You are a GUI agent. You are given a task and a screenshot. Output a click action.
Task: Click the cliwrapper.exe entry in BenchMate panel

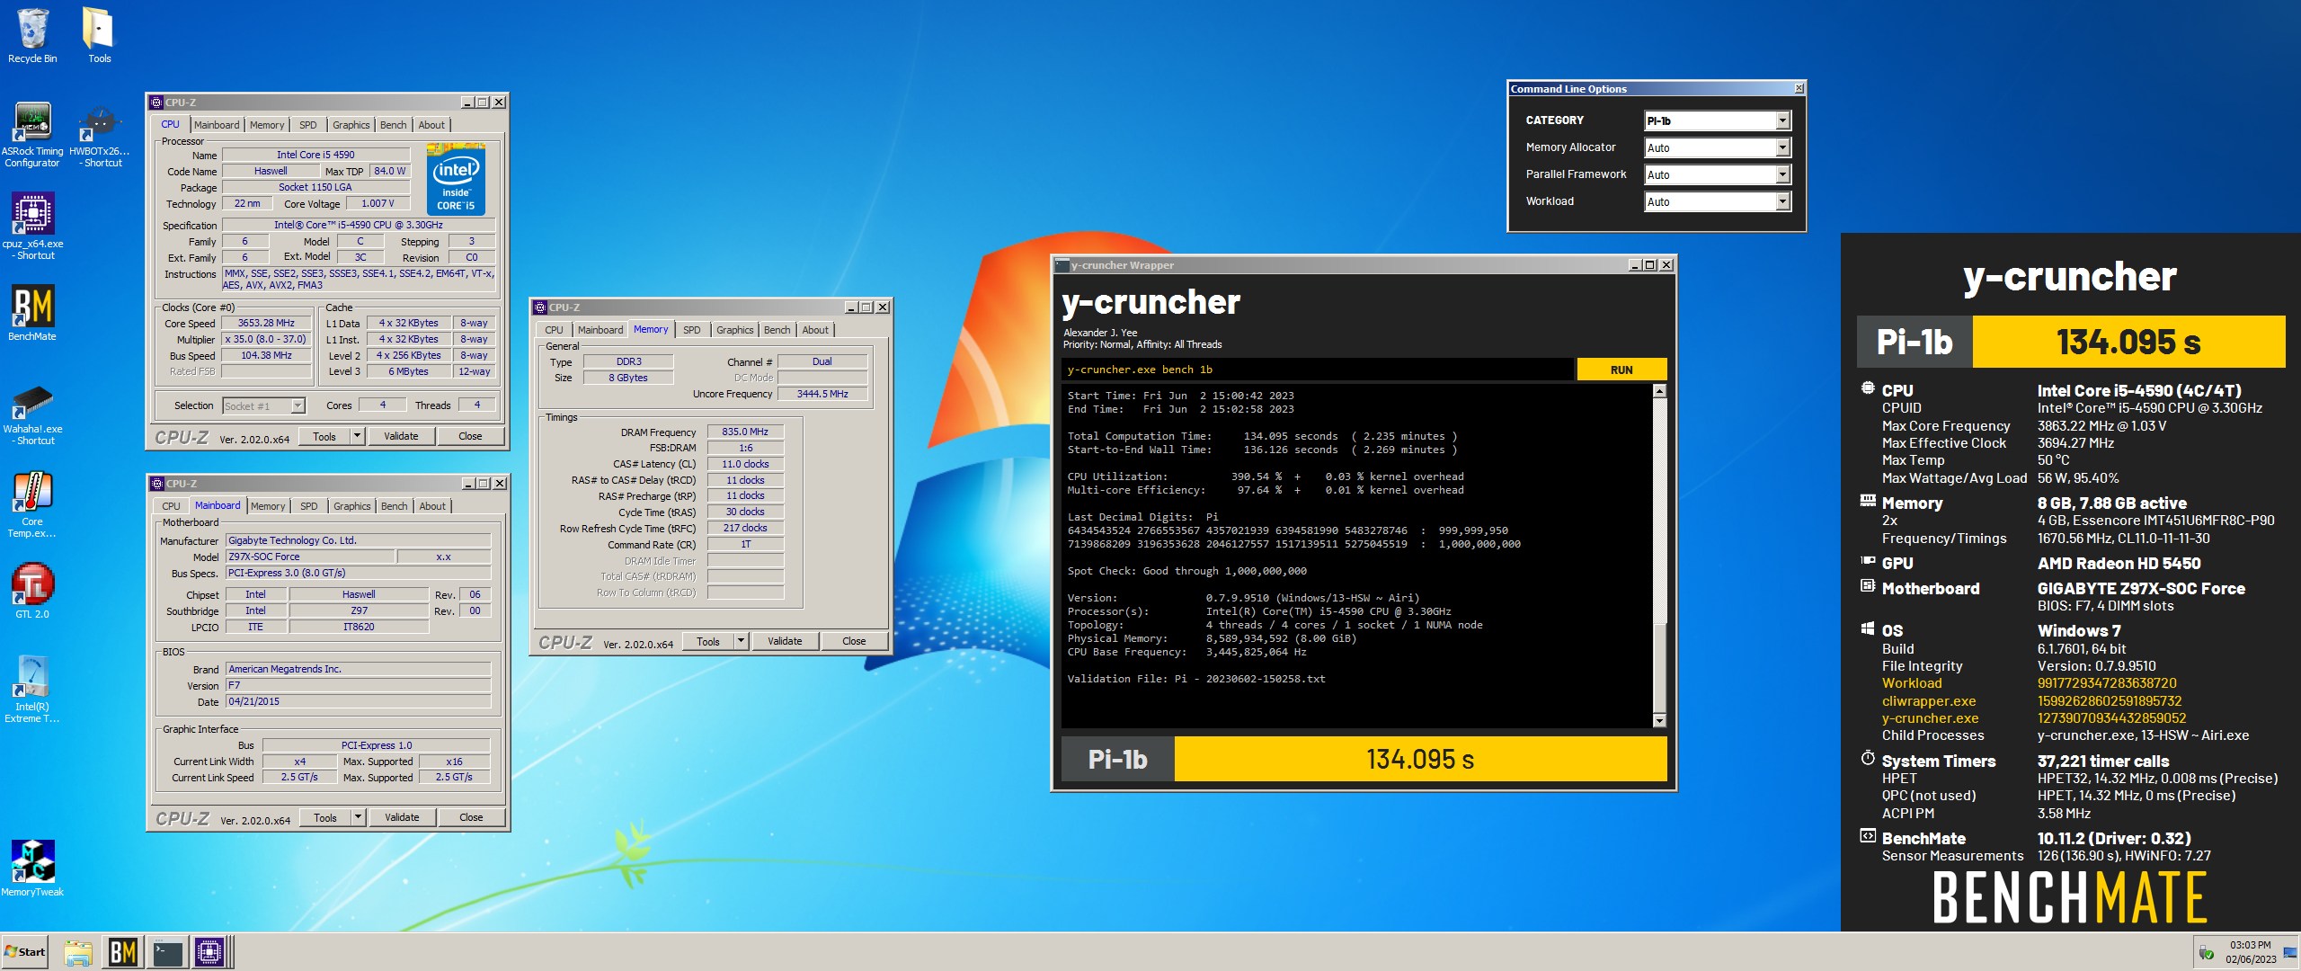pos(1929,701)
